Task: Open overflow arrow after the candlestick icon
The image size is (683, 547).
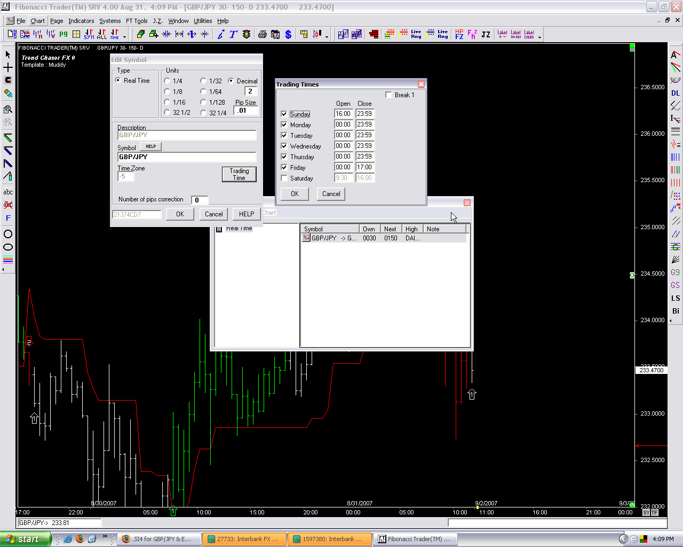Action: [327, 37]
